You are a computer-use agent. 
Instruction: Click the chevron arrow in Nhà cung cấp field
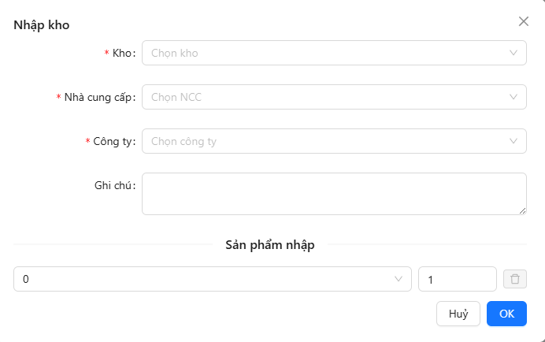[513, 97]
